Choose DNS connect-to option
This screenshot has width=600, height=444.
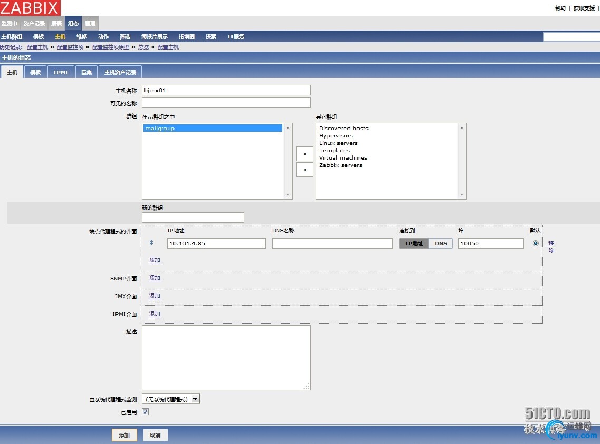point(441,243)
